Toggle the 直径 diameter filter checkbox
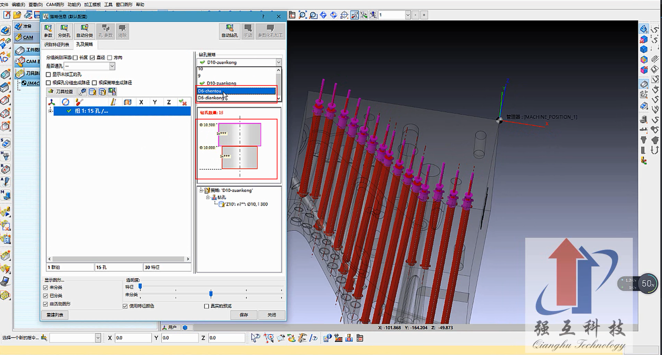662x355 pixels. (92, 58)
